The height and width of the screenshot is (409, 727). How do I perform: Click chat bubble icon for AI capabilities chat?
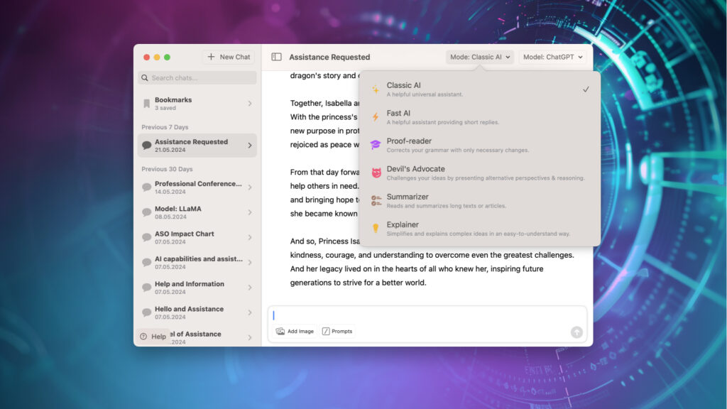pos(146,263)
